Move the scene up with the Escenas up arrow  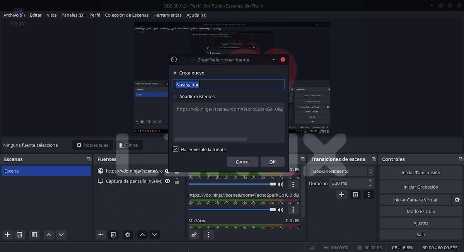(x=49, y=235)
